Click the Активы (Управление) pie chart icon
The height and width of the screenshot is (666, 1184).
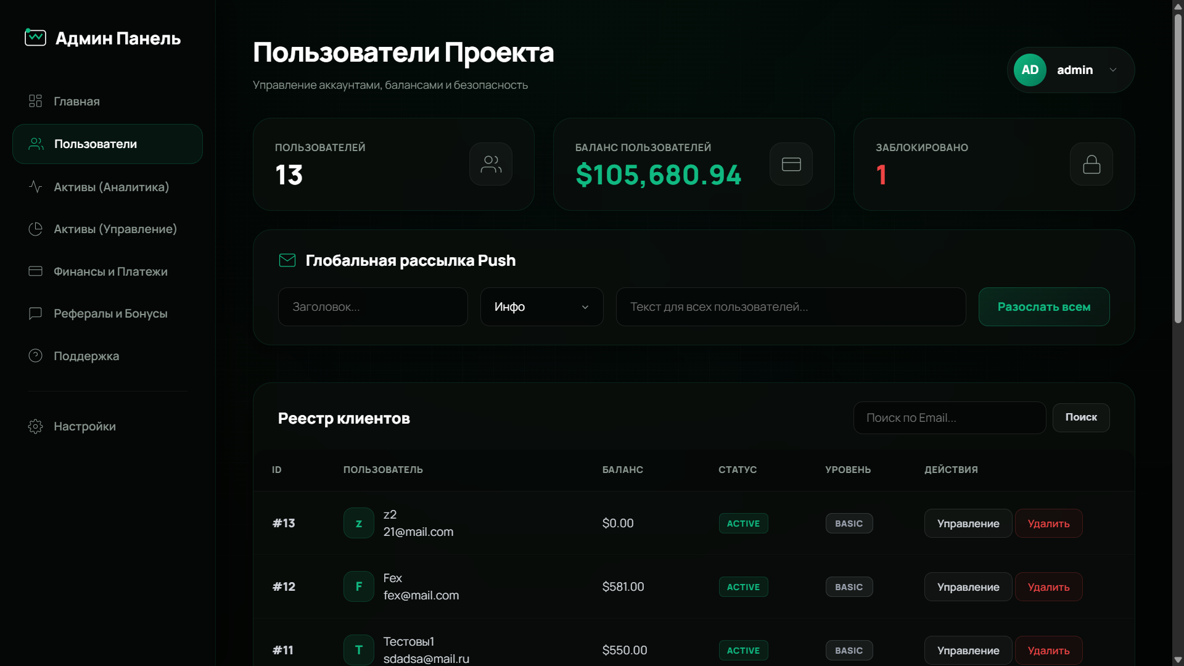click(35, 229)
